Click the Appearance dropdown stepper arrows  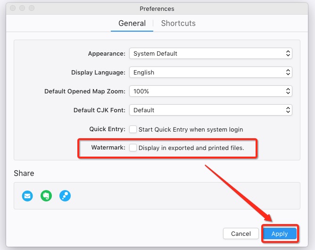pos(288,53)
